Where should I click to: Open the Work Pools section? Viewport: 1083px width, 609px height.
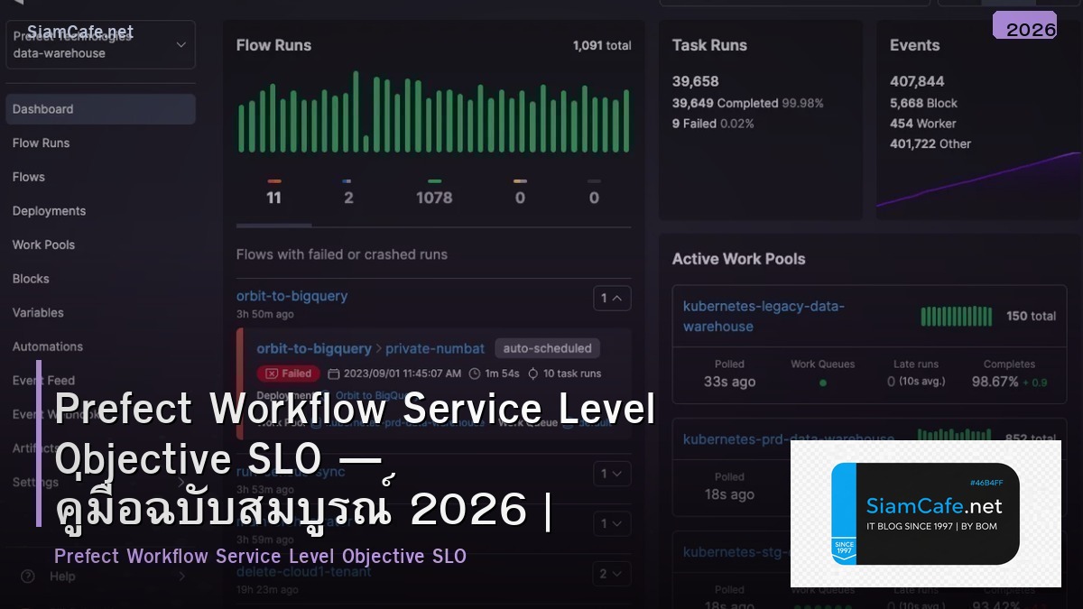point(43,245)
